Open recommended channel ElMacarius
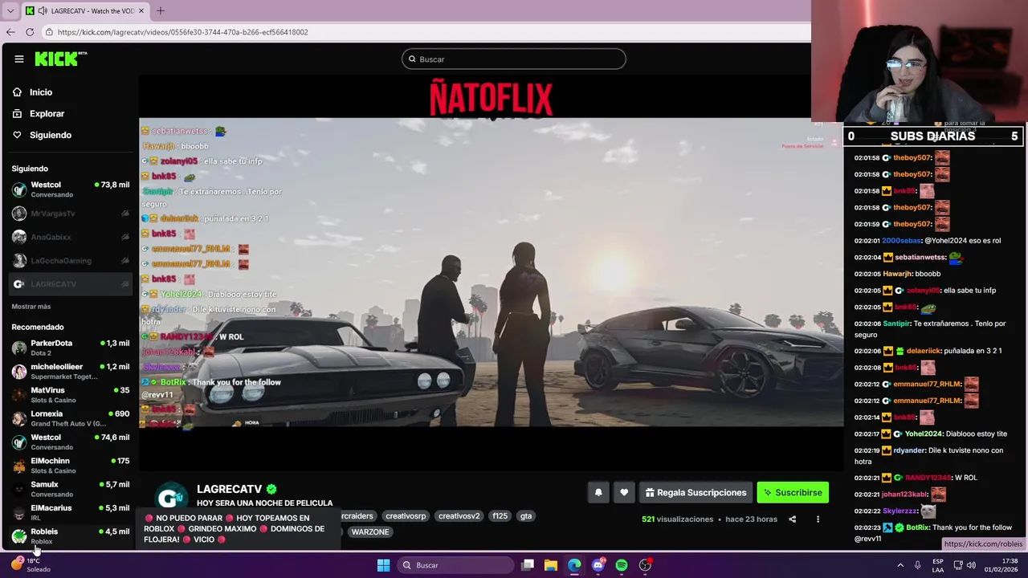 [x=71, y=512]
